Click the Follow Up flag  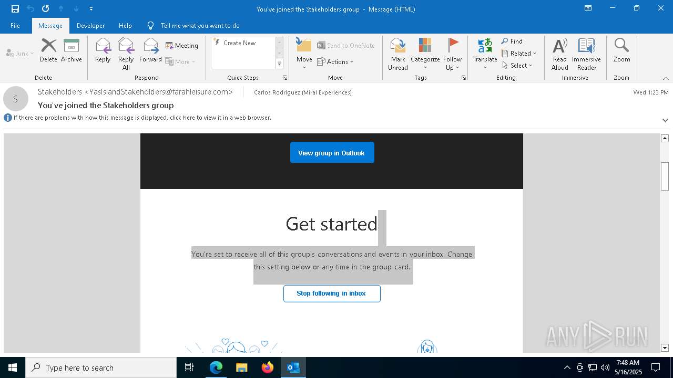pyautogui.click(x=452, y=54)
